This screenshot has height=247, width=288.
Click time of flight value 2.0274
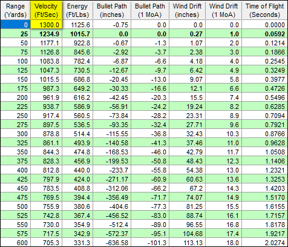tap(264, 242)
